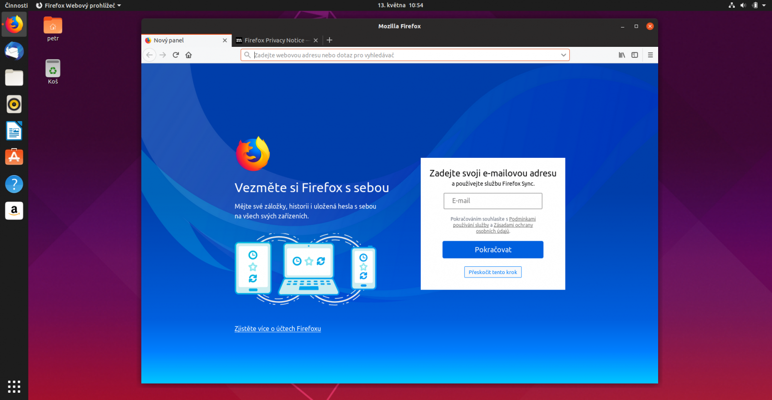Screen dimensions: 772x400
Task: Expand the system menu arrow in top bar
Action: 764,5
